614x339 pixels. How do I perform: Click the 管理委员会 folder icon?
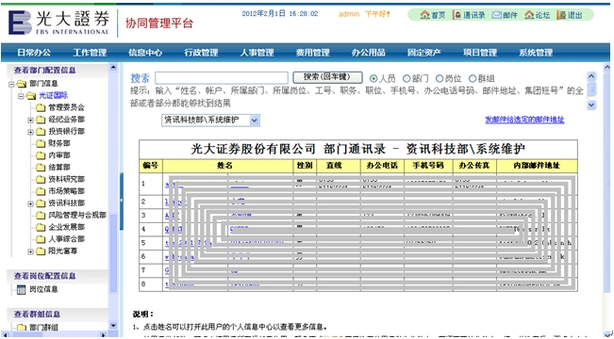tap(41, 107)
